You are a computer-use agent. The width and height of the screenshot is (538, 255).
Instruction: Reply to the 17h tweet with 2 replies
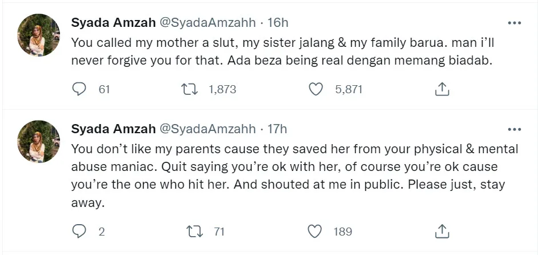(x=79, y=232)
